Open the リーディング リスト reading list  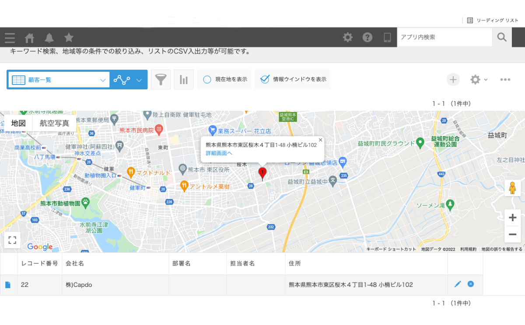pyautogui.click(x=493, y=20)
